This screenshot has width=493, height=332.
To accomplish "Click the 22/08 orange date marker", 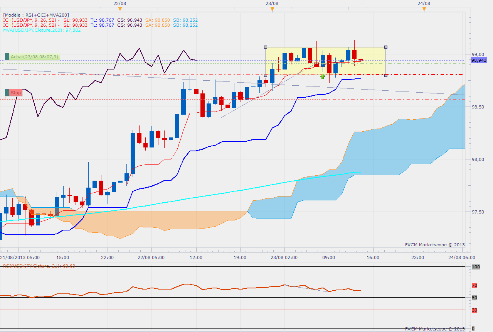I will click(x=120, y=9).
